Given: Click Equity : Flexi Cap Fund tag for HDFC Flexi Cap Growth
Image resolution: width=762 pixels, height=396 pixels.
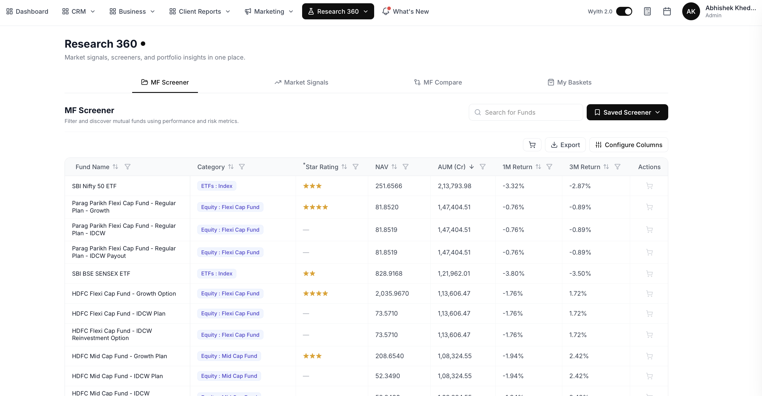Looking at the screenshot, I should pos(230,294).
